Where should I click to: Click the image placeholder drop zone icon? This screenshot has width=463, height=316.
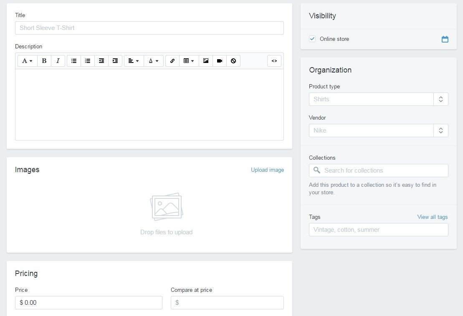tap(167, 207)
